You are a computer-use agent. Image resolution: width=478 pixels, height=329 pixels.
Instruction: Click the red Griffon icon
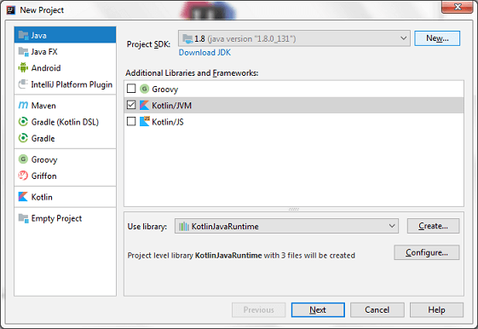pyautogui.click(x=23, y=176)
